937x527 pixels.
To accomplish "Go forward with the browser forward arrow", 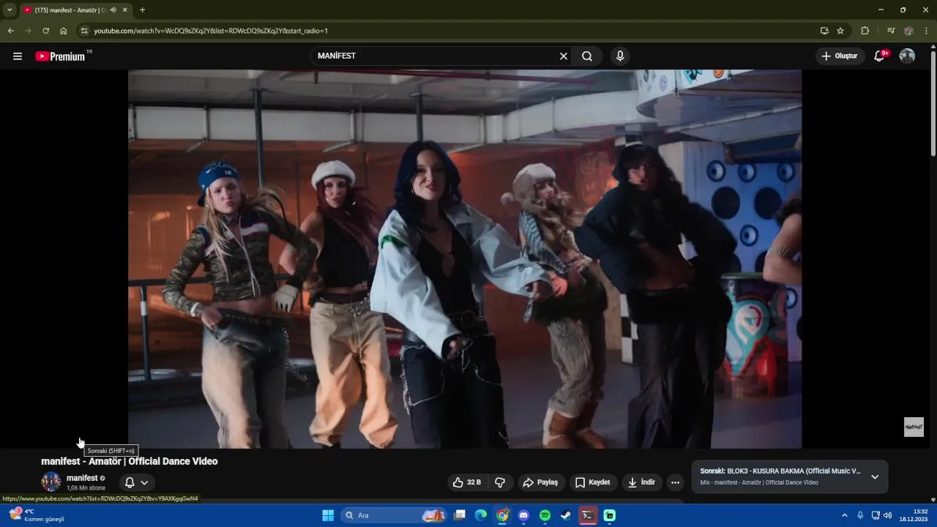I will point(28,31).
